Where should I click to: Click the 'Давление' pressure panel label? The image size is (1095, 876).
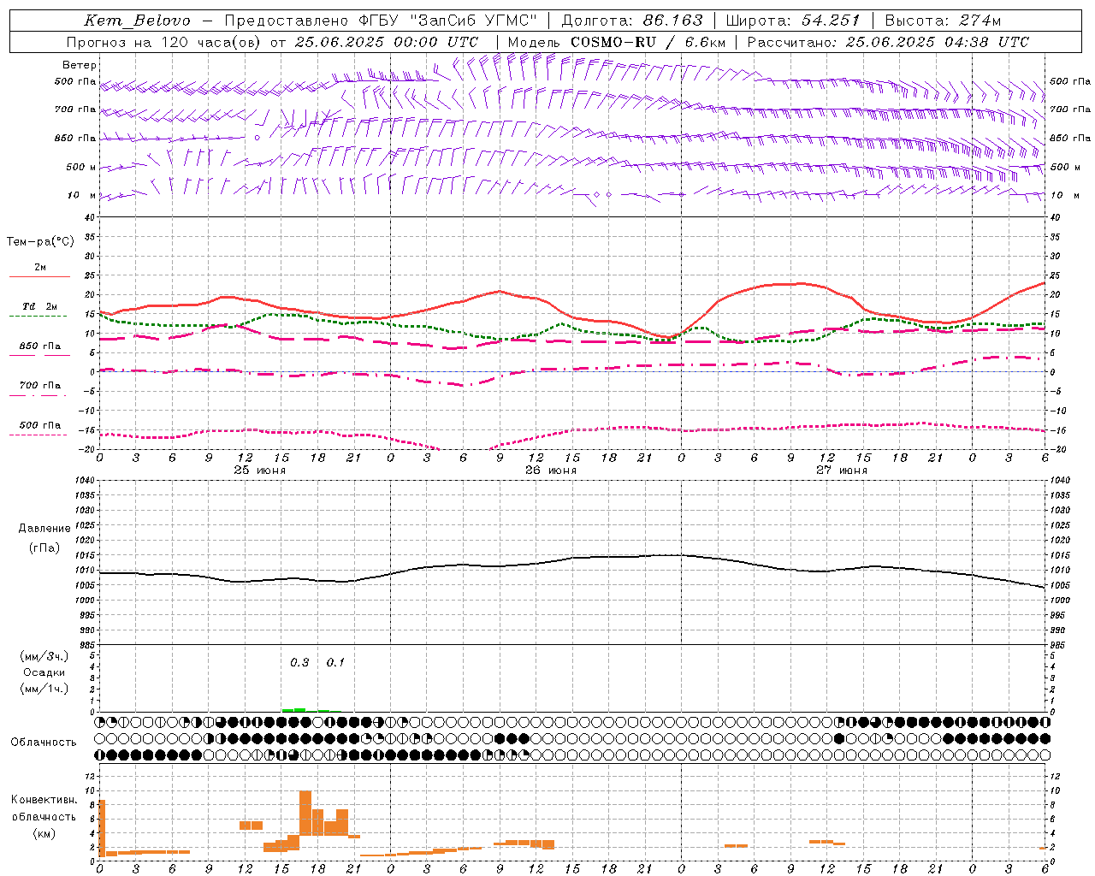(44, 529)
